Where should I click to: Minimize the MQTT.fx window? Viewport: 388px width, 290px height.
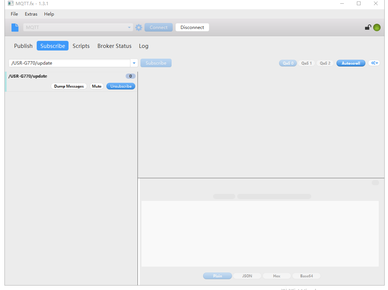click(x=342, y=3)
